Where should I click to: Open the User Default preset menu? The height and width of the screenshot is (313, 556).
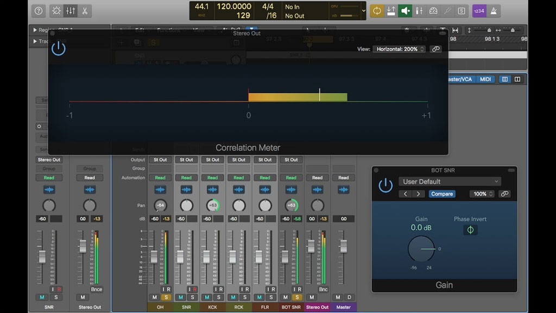pos(450,181)
